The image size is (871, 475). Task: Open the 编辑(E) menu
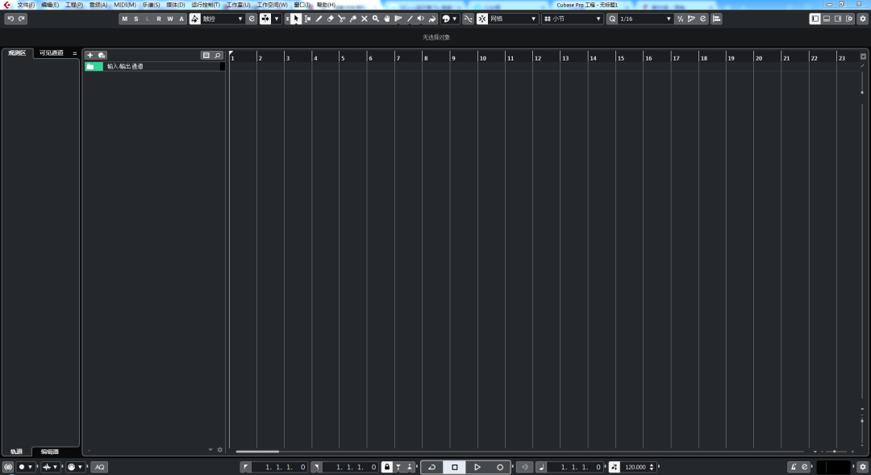coord(49,5)
